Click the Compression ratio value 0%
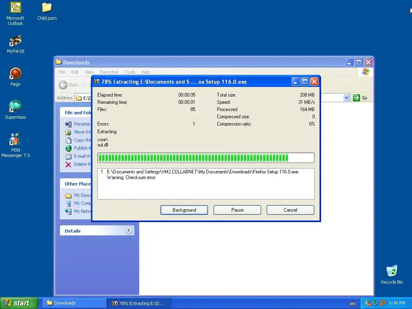Image resolution: width=412 pixels, height=309 pixels. [x=312, y=124]
